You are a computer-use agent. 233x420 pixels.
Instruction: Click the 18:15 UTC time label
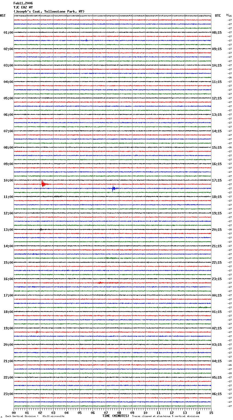[x=217, y=197]
